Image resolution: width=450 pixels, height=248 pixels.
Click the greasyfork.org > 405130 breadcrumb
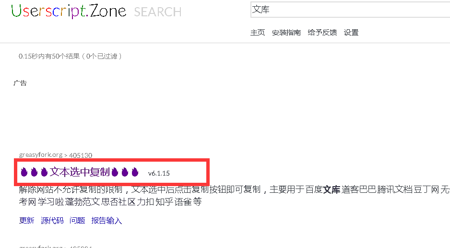click(x=55, y=155)
